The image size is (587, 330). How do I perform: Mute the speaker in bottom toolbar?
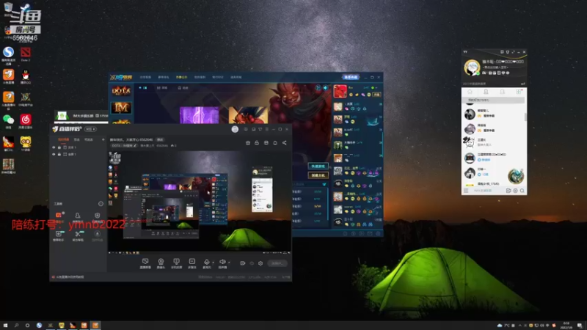coord(222,263)
